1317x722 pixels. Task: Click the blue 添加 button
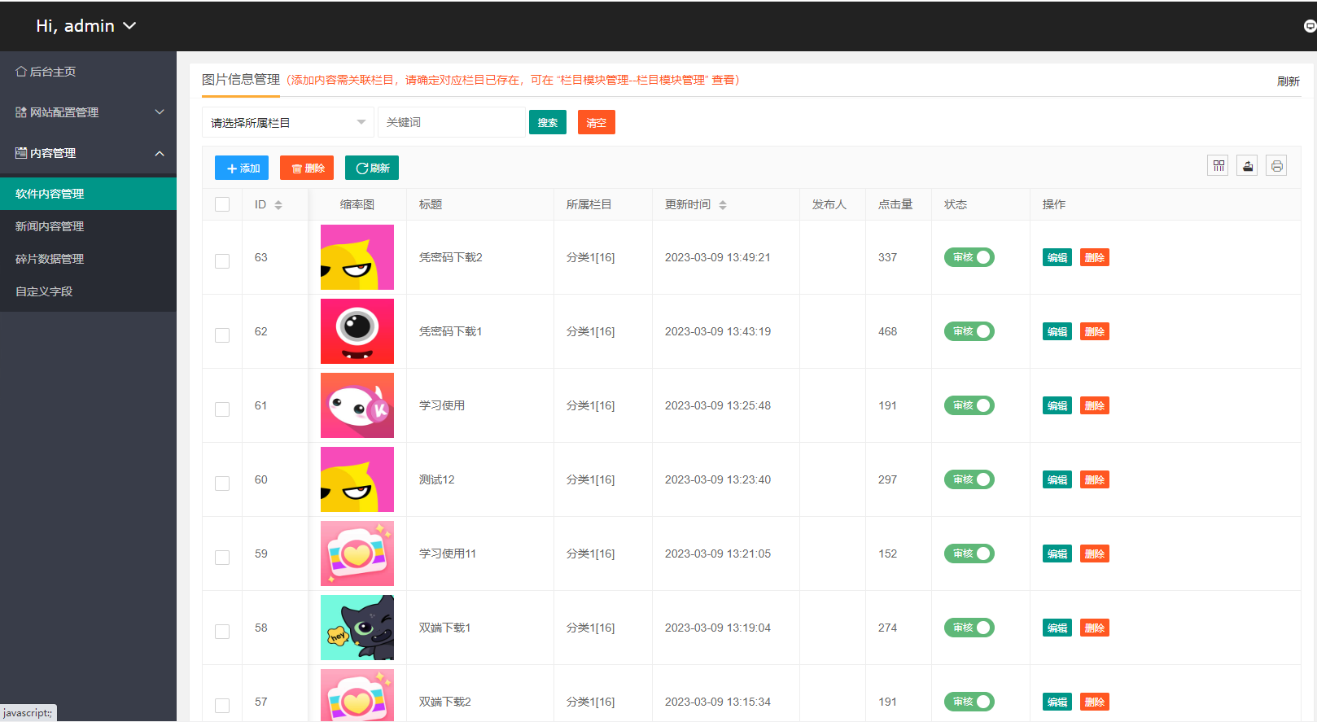(242, 168)
